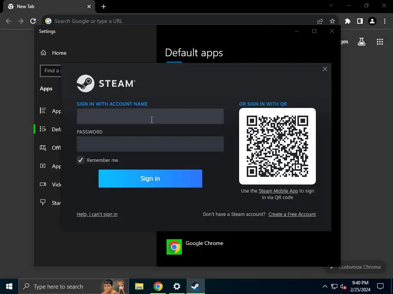393x294 pixels.
Task: Click the network icon in system tray
Action: [x=334, y=286]
